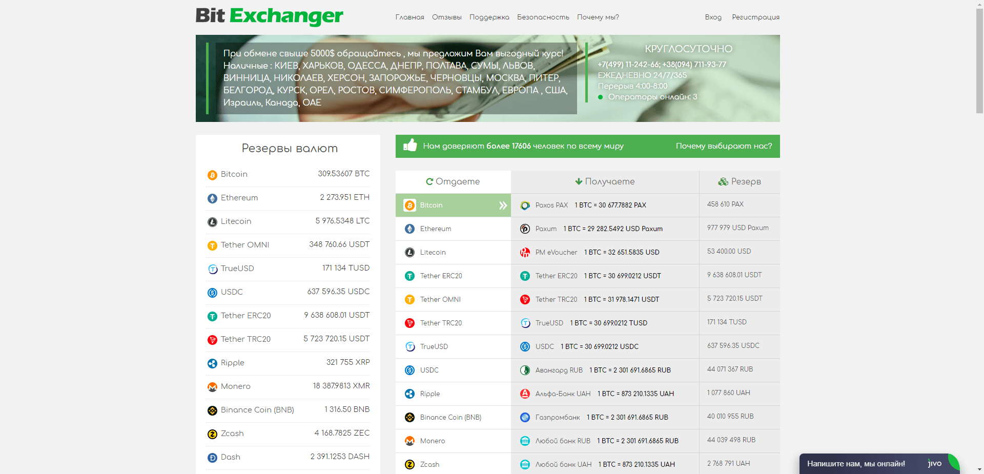Click the Почему выбирают нас? link

[x=723, y=146]
